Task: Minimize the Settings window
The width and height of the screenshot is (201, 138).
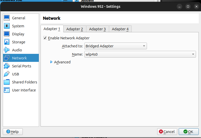Action: click(x=179, y=7)
